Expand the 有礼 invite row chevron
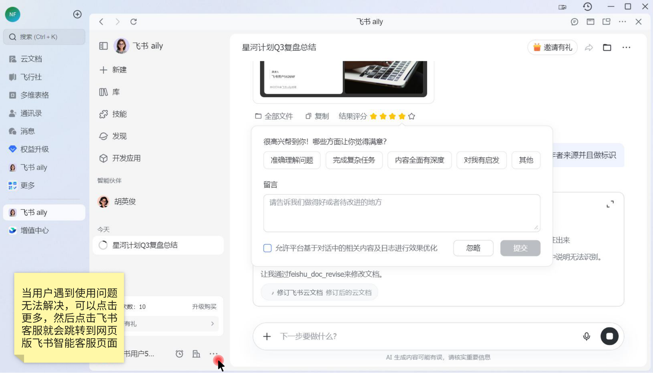Viewport: 653px width, 373px height. coord(213,324)
